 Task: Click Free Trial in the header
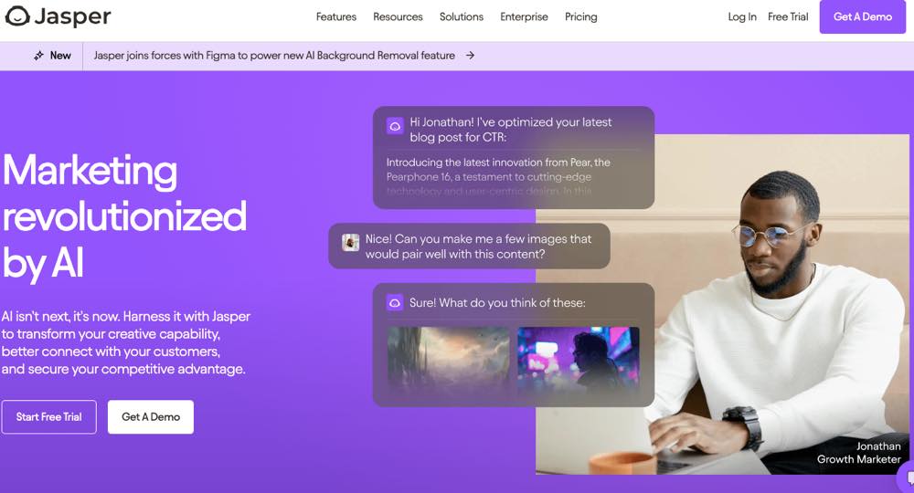pos(788,16)
